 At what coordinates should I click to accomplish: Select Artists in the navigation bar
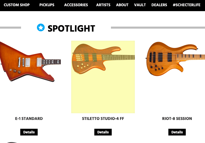point(103,5)
